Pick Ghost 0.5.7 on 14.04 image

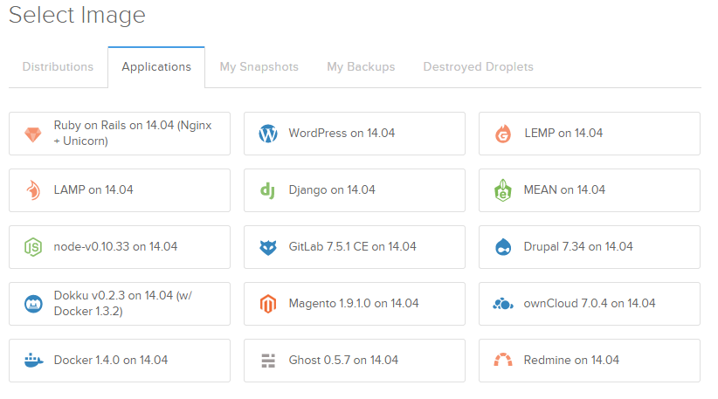coord(355,361)
